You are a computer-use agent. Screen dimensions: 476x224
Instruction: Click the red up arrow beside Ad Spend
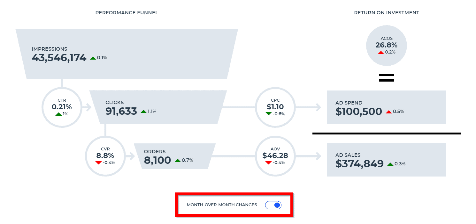388,112
